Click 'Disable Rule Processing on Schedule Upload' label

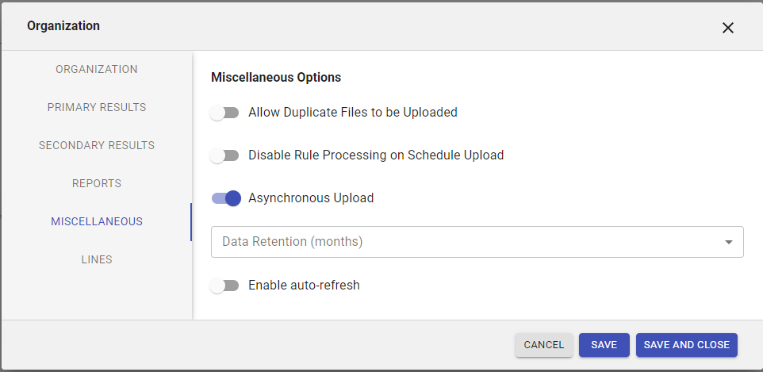[x=376, y=155]
